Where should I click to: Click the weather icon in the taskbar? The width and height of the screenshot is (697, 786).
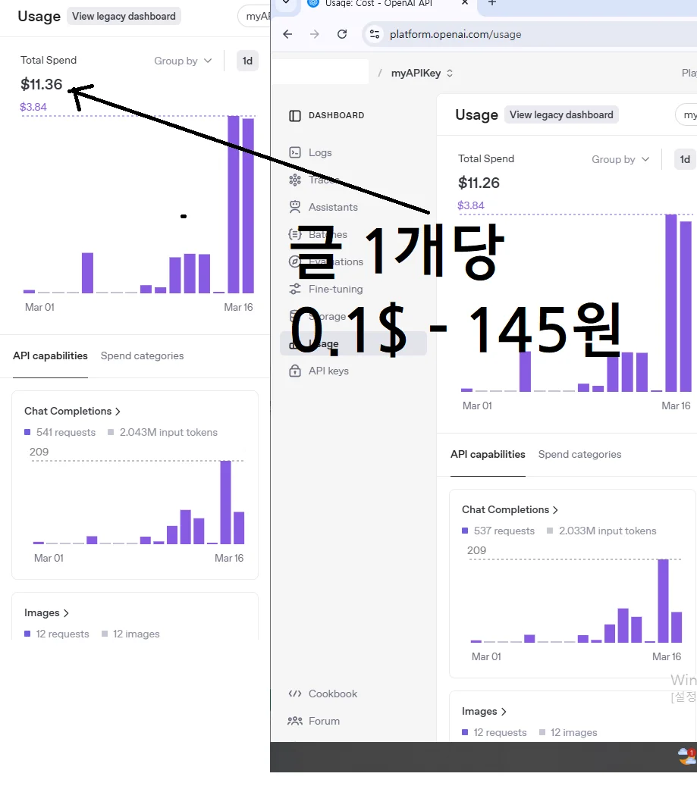[x=687, y=756]
